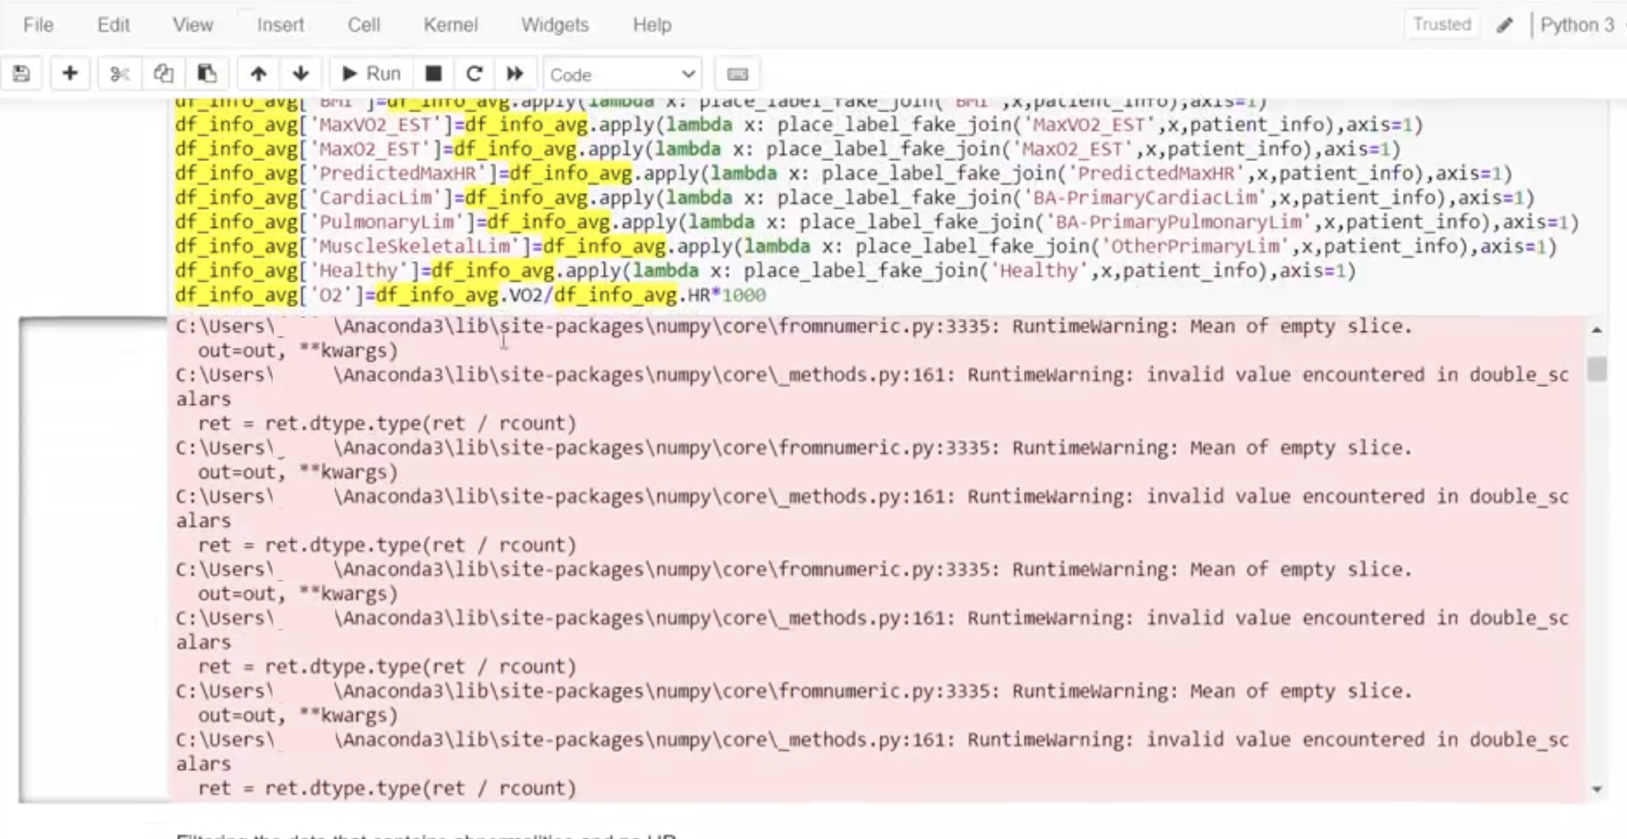Open the Edit menu
1627x839 pixels.
pyautogui.click(x=114, y=25)
